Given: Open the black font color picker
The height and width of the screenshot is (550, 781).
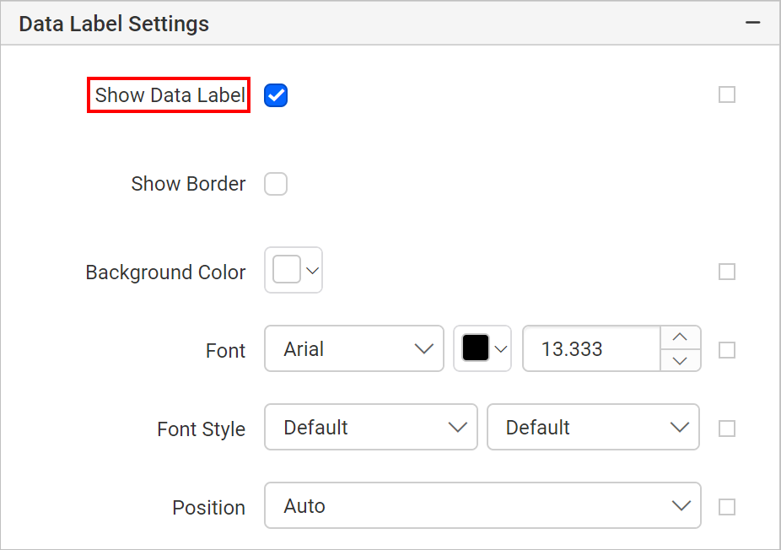Looking at the screenshot, I should click(482, 348).
